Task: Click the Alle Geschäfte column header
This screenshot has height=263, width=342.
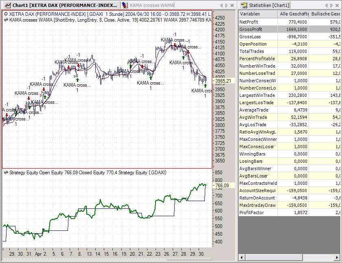Action: 293,14
